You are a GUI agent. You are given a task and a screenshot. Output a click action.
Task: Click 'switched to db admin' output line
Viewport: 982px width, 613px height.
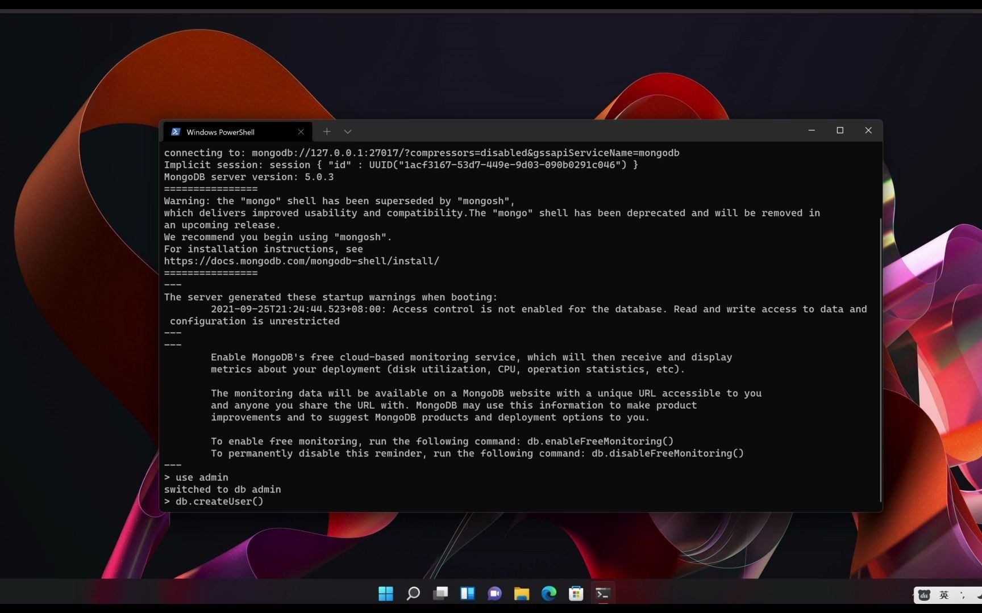pyautogui.click(x=222, y=489)
